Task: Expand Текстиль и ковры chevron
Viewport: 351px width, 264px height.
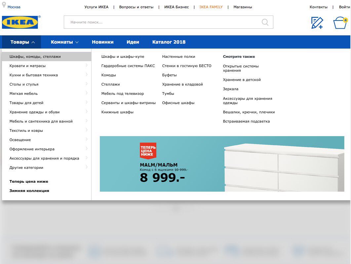Action: coord(87,130)
